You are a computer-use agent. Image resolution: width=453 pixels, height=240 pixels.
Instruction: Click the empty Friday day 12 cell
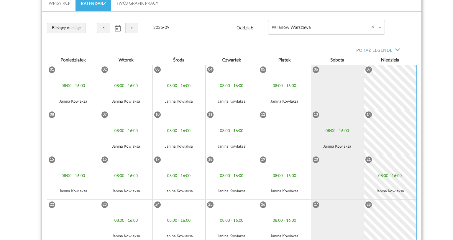point(285,134)
